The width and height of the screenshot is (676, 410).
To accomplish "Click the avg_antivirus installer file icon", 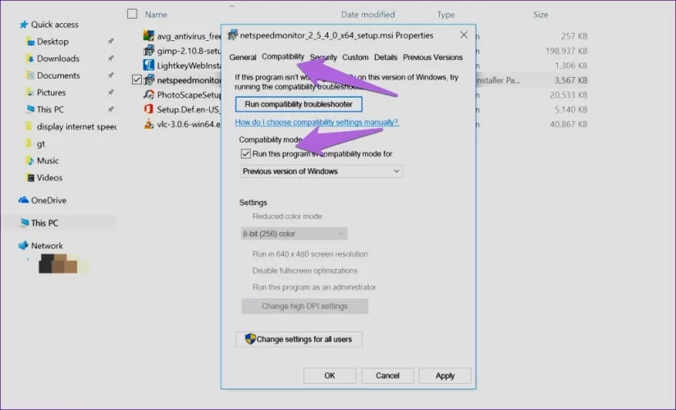I will (149, 35).
